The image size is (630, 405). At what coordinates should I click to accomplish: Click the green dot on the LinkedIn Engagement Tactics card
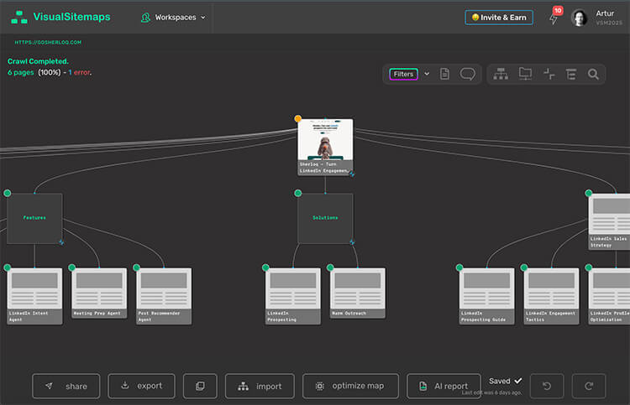pyautogui.click(x=524, y=267)
